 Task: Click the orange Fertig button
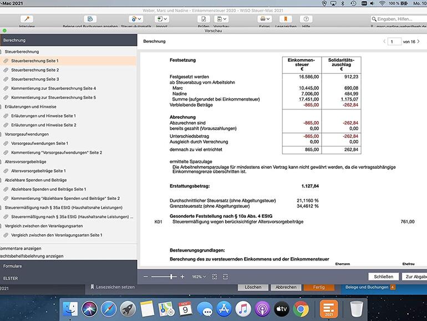319,287
